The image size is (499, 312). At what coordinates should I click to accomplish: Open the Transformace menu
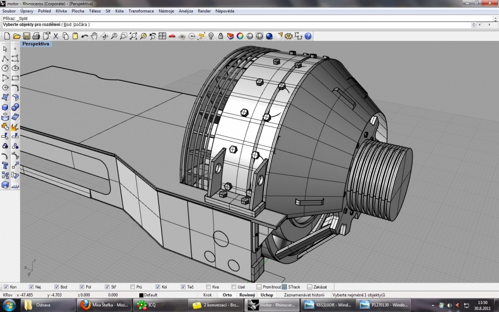(141, 11)
